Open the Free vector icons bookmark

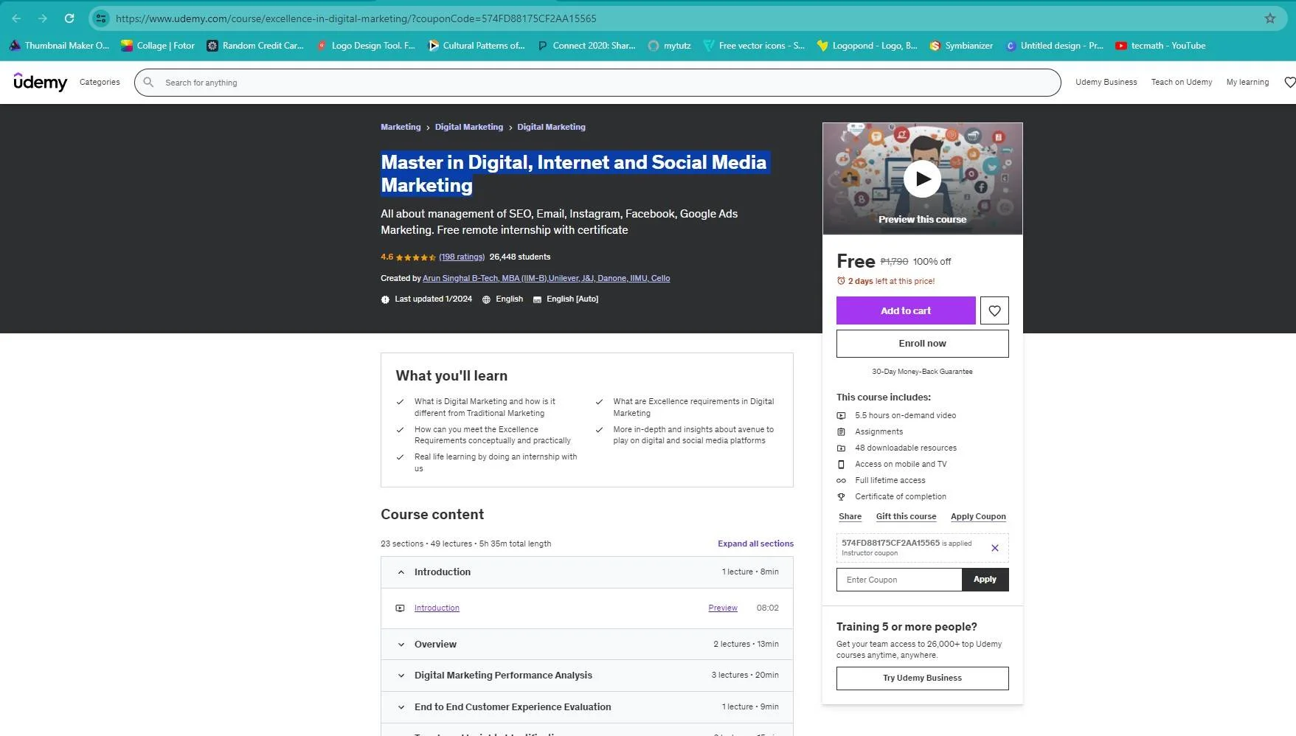tap(754, 46)
